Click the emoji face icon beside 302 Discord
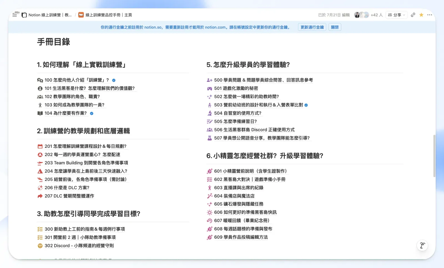444x268 pixels. (40, 246)
